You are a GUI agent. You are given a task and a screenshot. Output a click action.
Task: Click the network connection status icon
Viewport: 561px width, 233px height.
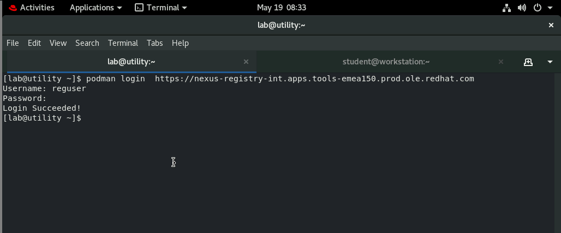coord(506,8)
